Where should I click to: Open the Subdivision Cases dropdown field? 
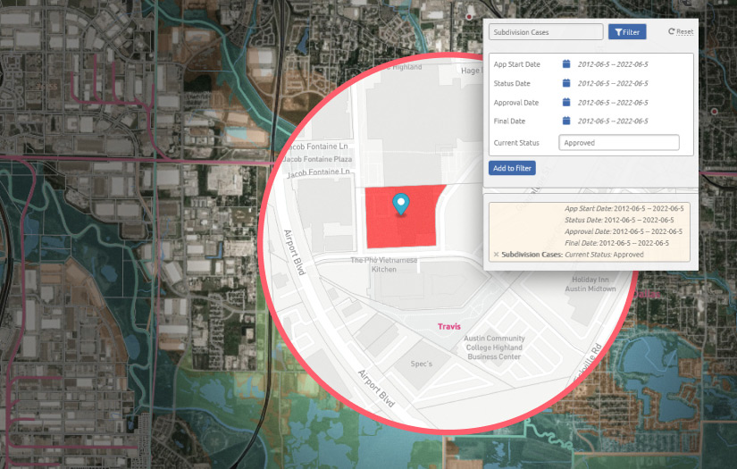(546, 32)
